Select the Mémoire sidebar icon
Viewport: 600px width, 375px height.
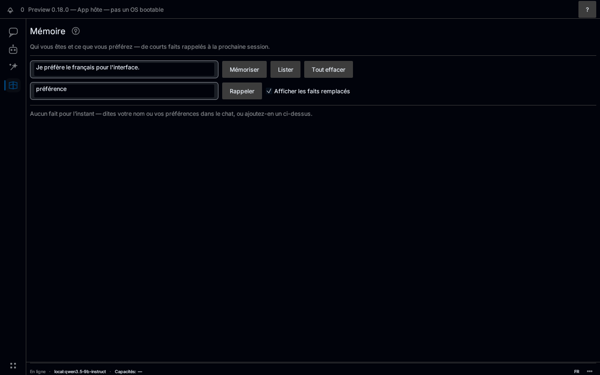[13, 85]
